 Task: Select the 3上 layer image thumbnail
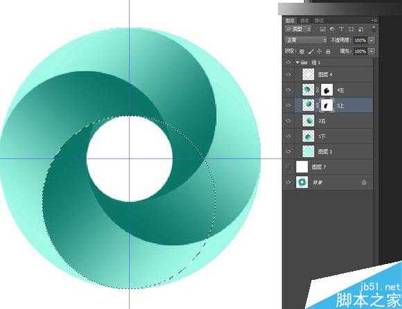click(308, 105)
